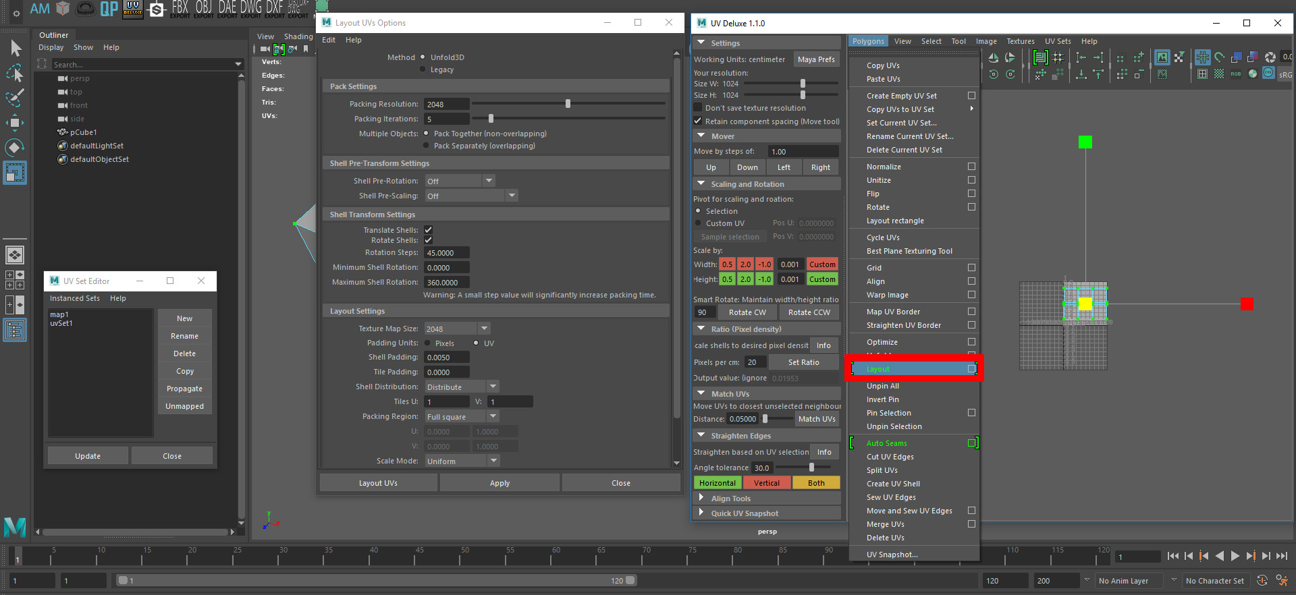Toggle the UV editor image display icon
Viewport: 1296px width, 595px height.
[1162, 57]
